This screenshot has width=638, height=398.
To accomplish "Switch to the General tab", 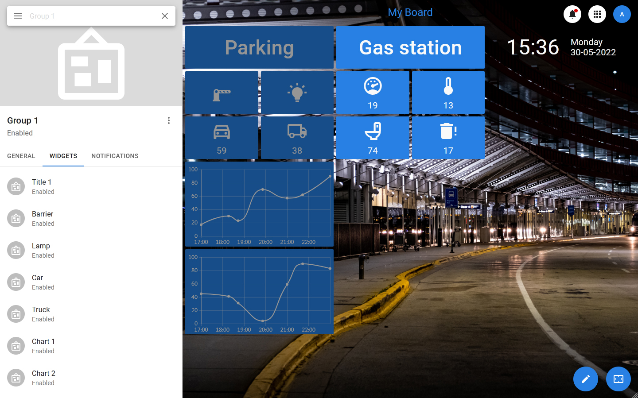I will pyautogui.click(x=21, y=156).
